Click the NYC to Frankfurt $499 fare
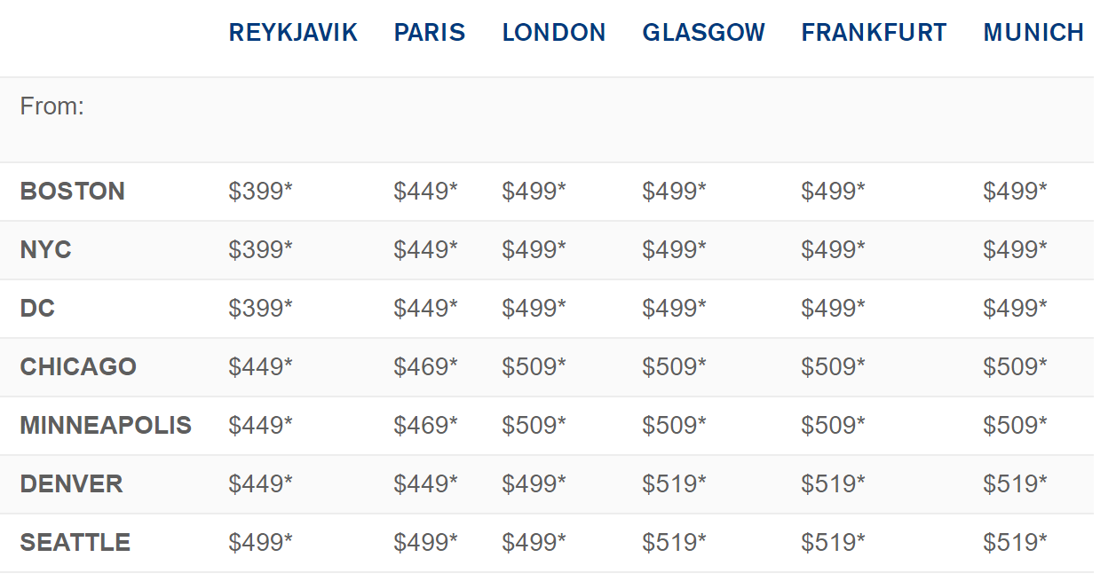 coord(833,250)
